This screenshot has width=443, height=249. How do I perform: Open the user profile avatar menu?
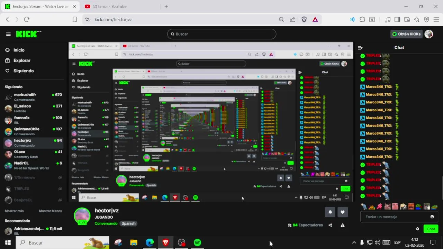(429, 34)
